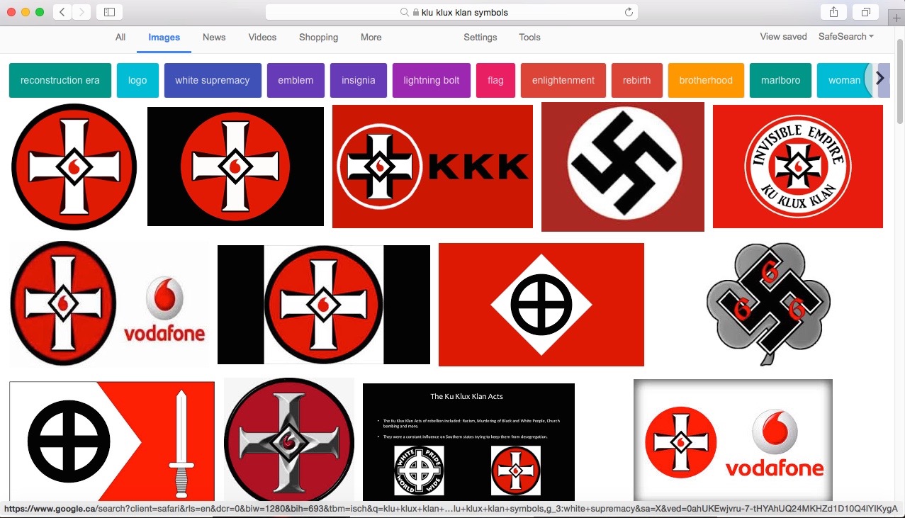
Task: Show all tabs overview
Action: tap(866, 12)
